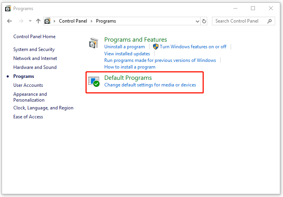Click Change default settings for media or devices
283x197 pixels.
click(150, 85)
